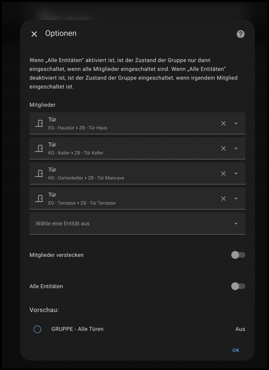Close the Optionen dialog with the X icon
This screenshot has width=269, height=370.
[34, 34]
